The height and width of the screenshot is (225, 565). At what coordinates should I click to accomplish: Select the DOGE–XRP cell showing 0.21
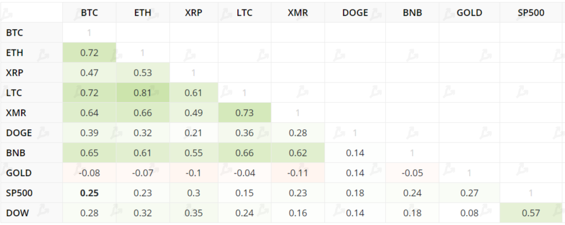coord(193,133)
